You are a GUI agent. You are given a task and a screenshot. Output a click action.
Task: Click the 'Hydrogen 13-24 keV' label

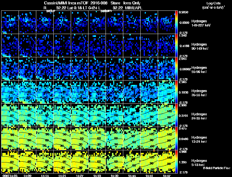(x=199, y=140)
